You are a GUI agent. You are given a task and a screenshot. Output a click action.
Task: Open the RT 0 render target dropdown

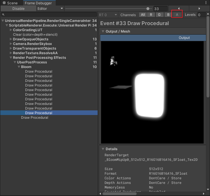point(108,15)
